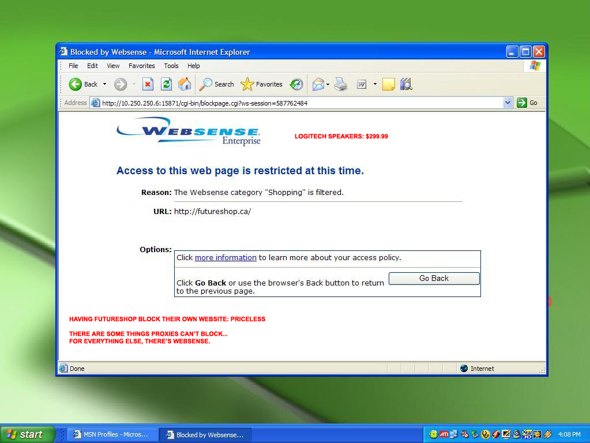The width and height of the screenshot is (590, 443).
Task: Click the monitor display tray icon
Action: 506,434
